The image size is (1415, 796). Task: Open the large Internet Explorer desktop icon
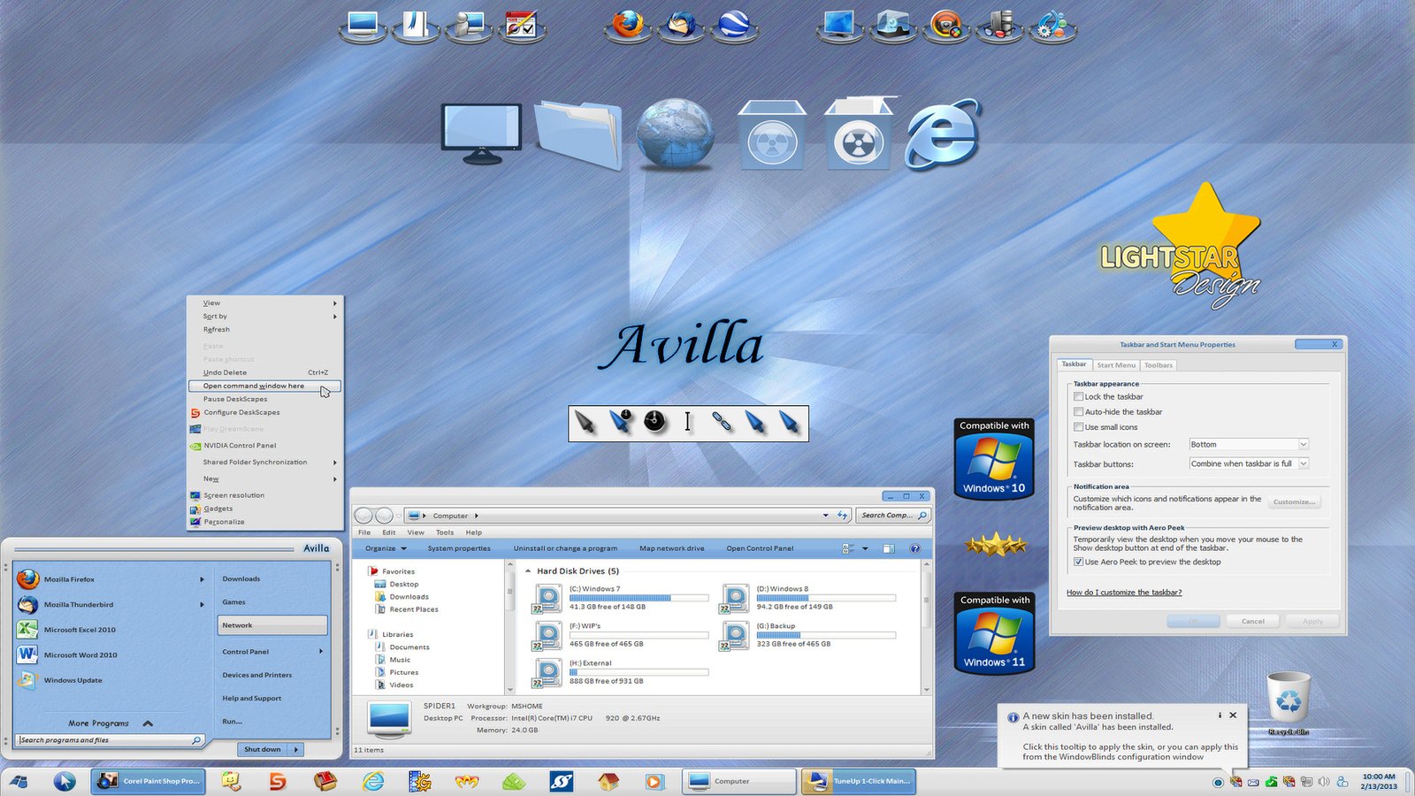pos(943,134)
